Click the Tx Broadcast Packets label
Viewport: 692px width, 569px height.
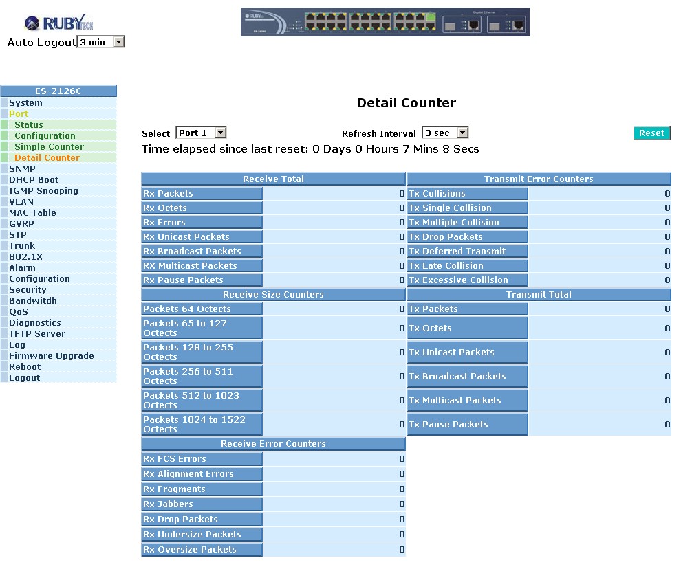pos(467,377)
